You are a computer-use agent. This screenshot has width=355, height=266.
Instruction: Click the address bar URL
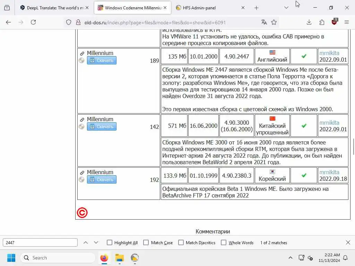click(155, 23)
